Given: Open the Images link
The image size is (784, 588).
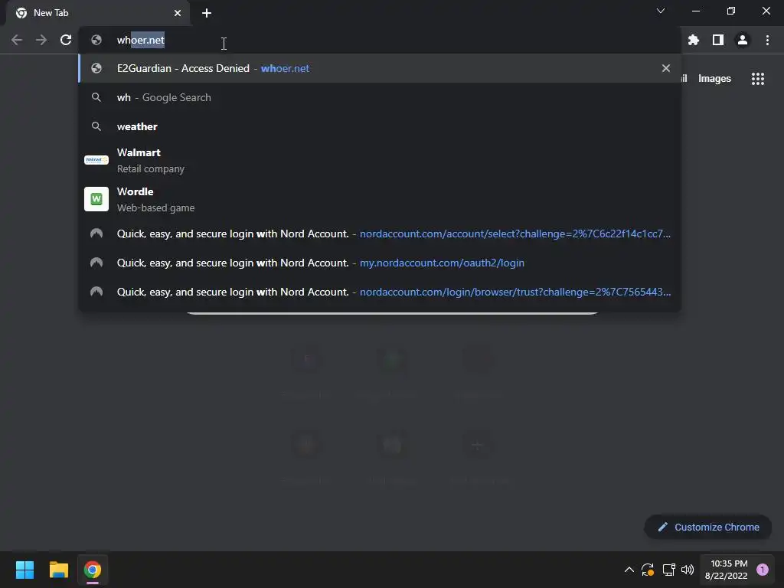Looking at the screenshot, I should click(714, 79).
